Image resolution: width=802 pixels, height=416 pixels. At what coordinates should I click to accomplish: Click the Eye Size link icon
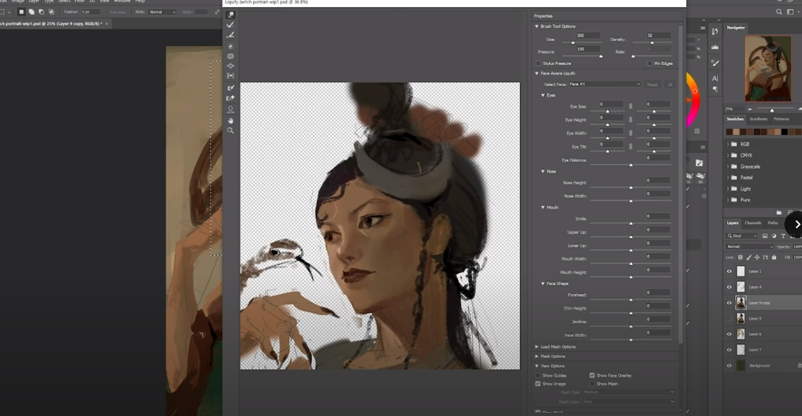[x=631, y=107]
